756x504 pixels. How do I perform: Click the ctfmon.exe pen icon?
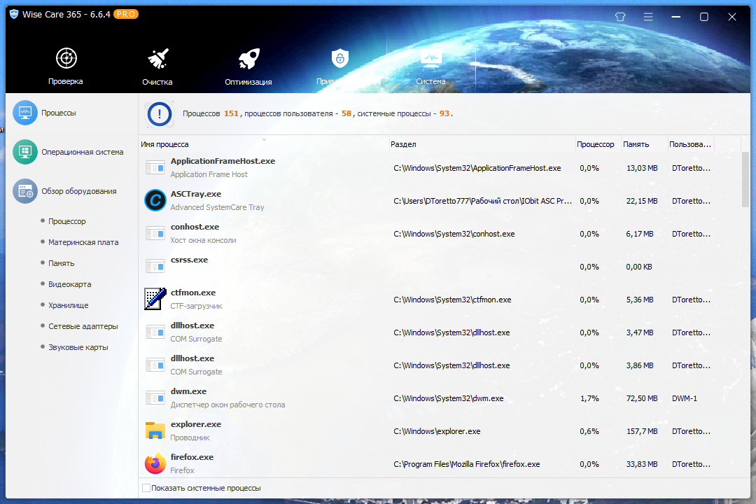pyautogui.click(x=155, y=299)
